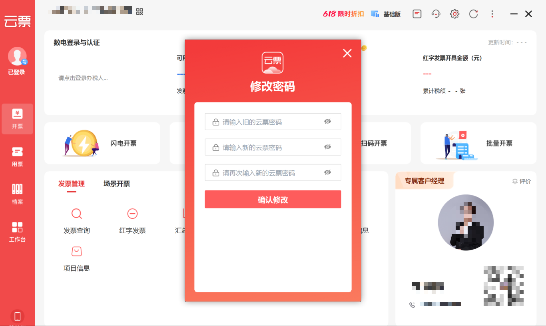Open the 工作台 section in sidebar
This screenshot has width=546, height=326.
(x=17, y=232)
